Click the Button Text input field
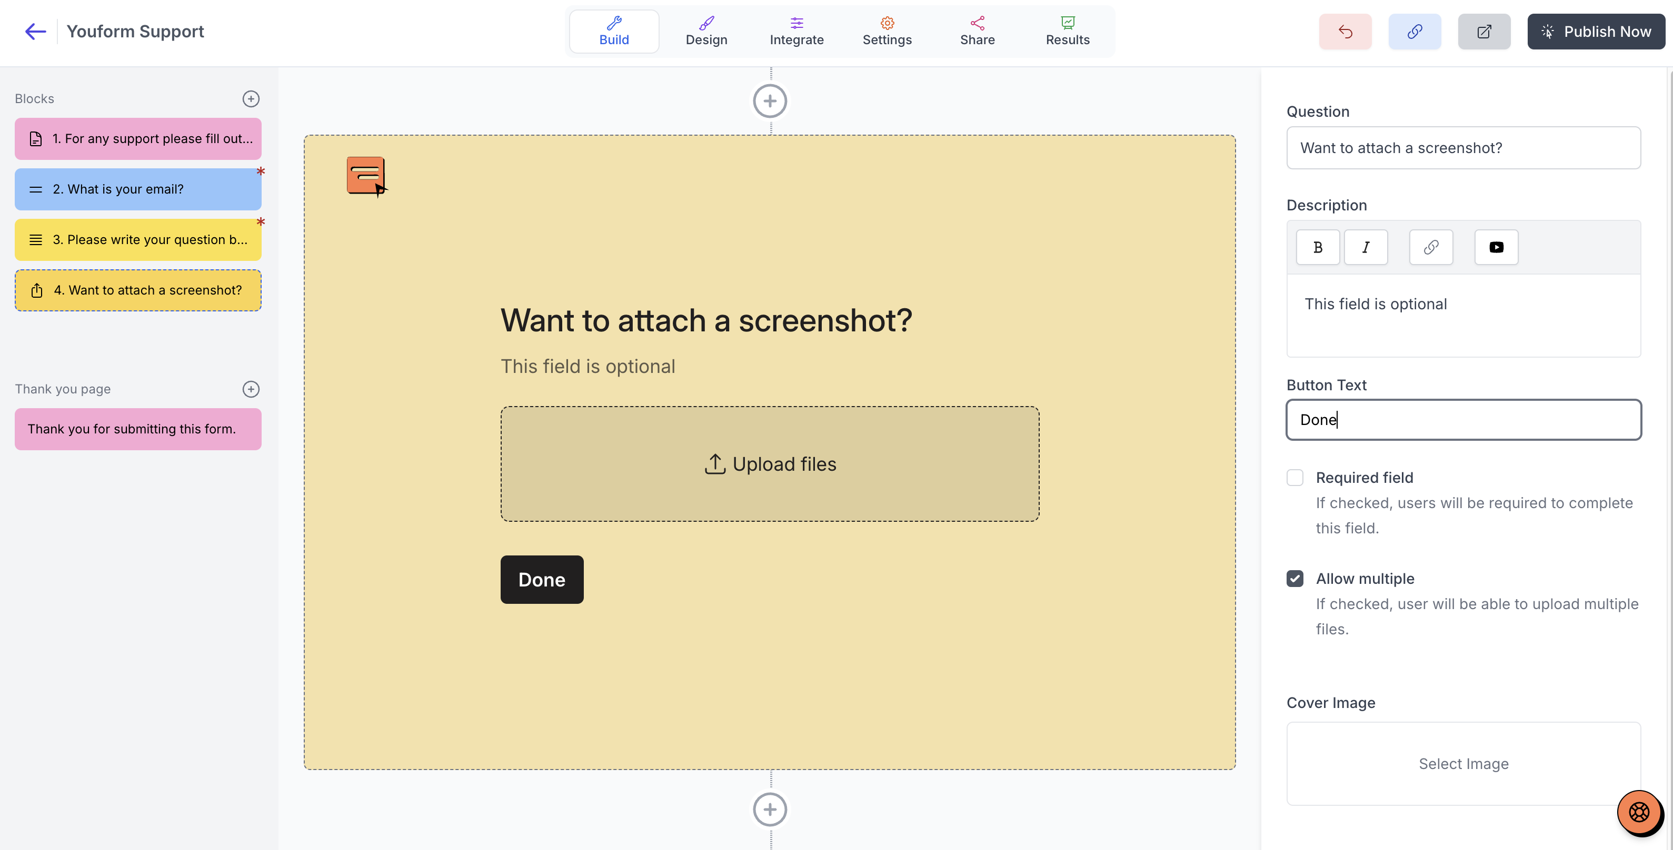Viewport: 1673px width, 850px height. 1463,420
